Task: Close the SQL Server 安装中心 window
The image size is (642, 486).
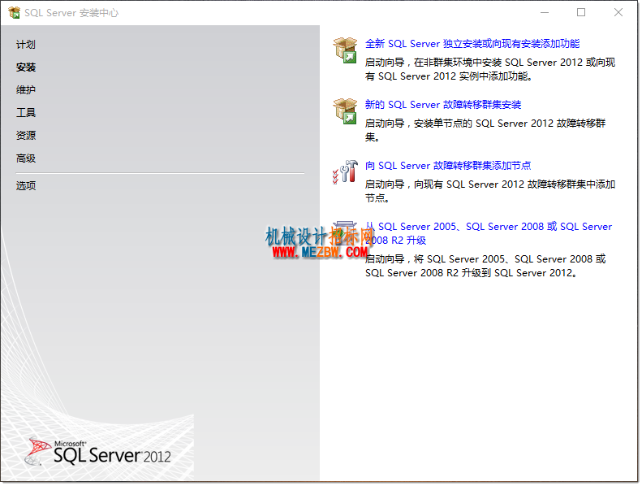Action: click(x=618, y=13)
